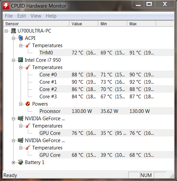Select the Core #1 temperature row
Viewport: 177px width, 181px height.
click(106, 82)
